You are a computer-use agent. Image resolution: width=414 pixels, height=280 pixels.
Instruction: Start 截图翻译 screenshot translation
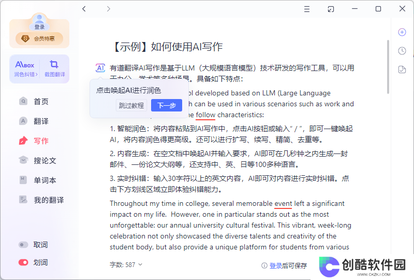coord(54,69)
